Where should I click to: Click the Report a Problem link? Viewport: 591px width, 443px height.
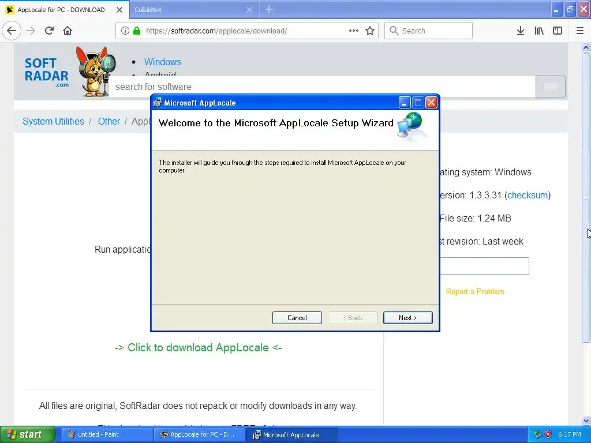click(475, 291)
